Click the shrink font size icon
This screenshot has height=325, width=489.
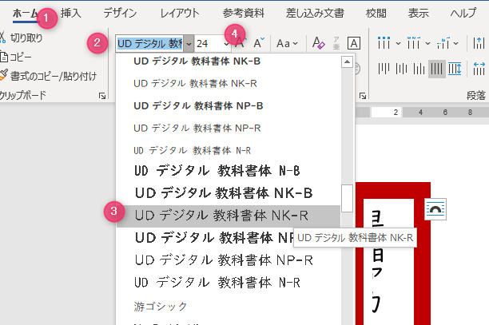pos(260,43)
